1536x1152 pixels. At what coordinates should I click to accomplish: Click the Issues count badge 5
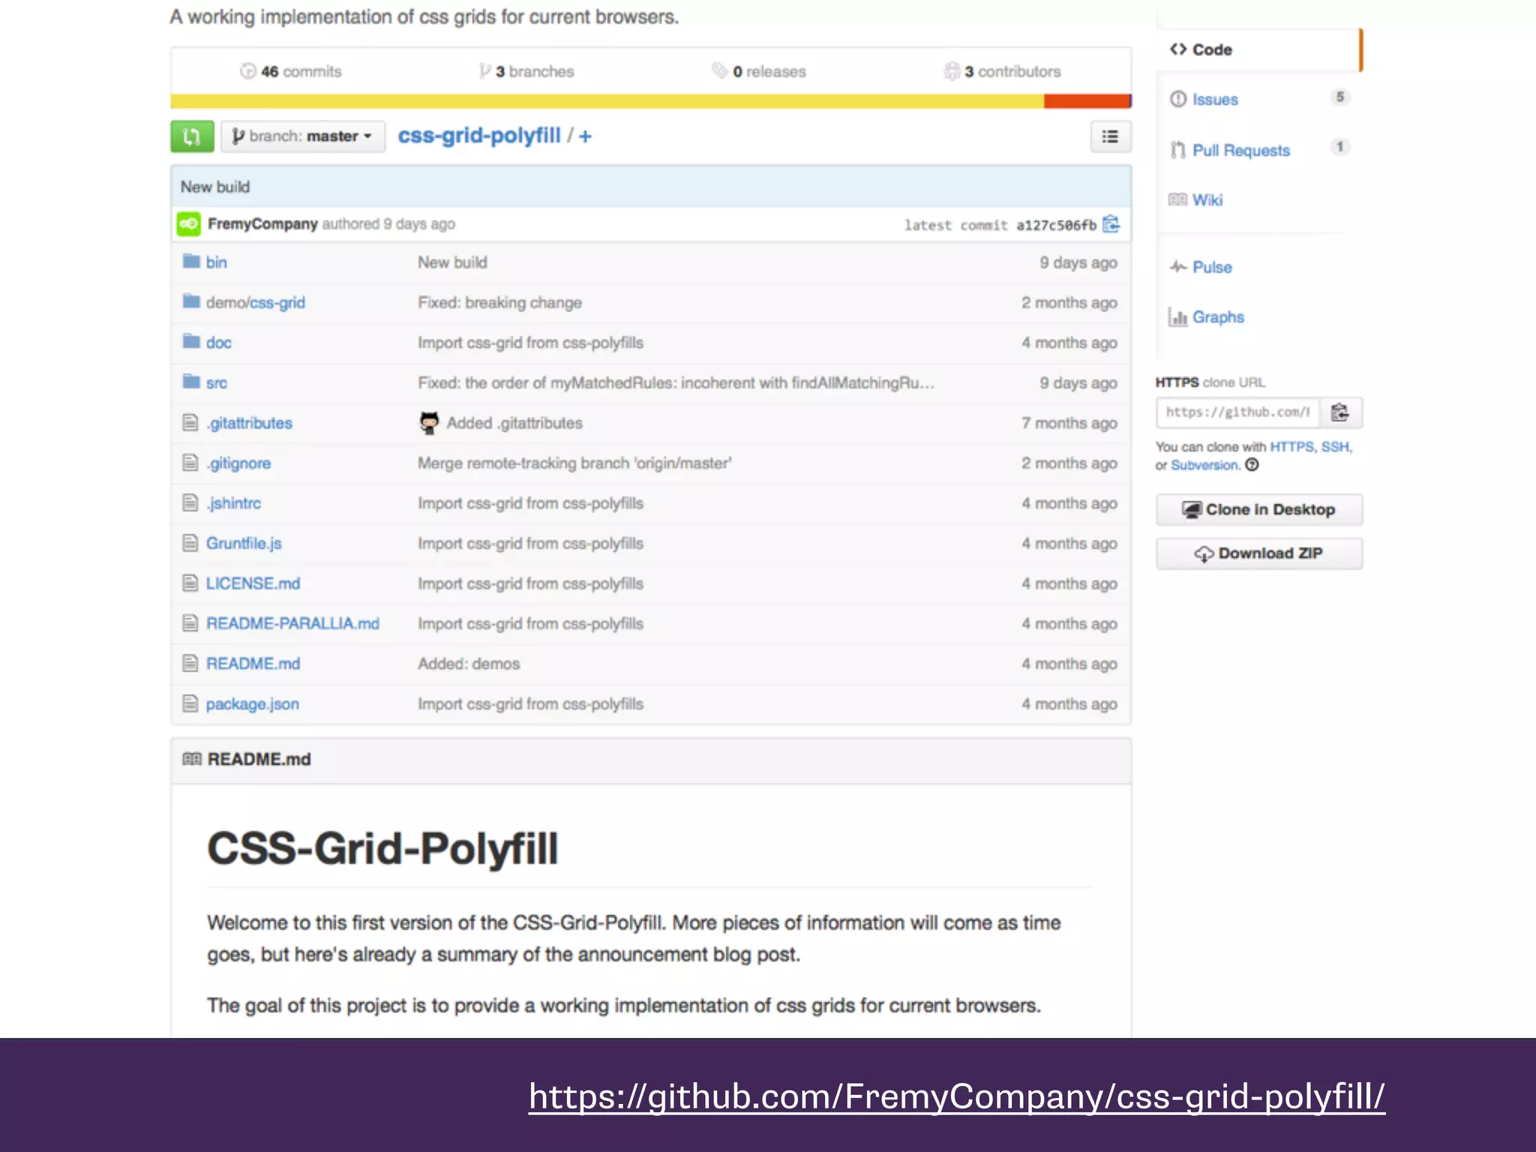(x=1340, y=97)
